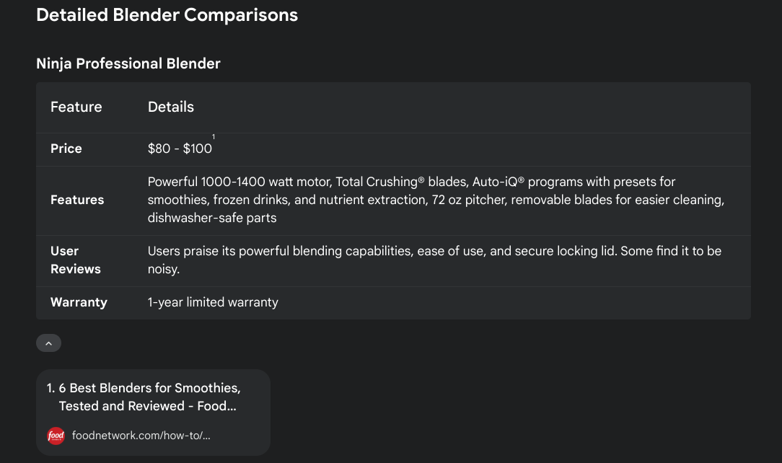Collapse the sources list chevron button
Viewport: 782px width, 463px height.
(x=48, y=343)
